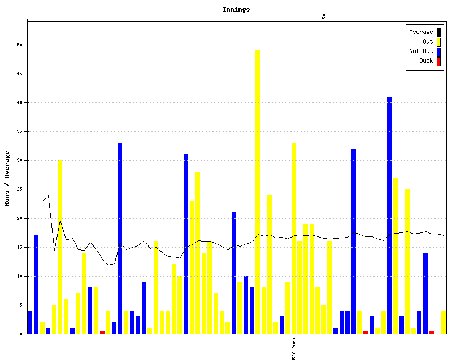This screenshot has height=362, width=452.
Task: Click the "50" innings marker on top axis
Action: tap(324, 17)
